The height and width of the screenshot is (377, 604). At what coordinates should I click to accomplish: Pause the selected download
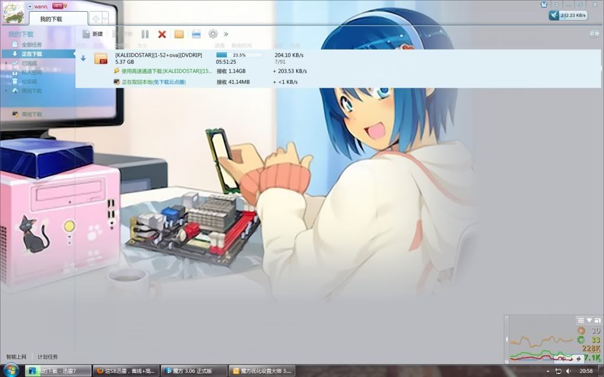(145, 34)
